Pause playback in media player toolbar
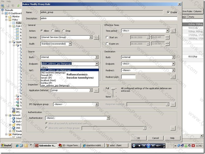 [148, 145]
